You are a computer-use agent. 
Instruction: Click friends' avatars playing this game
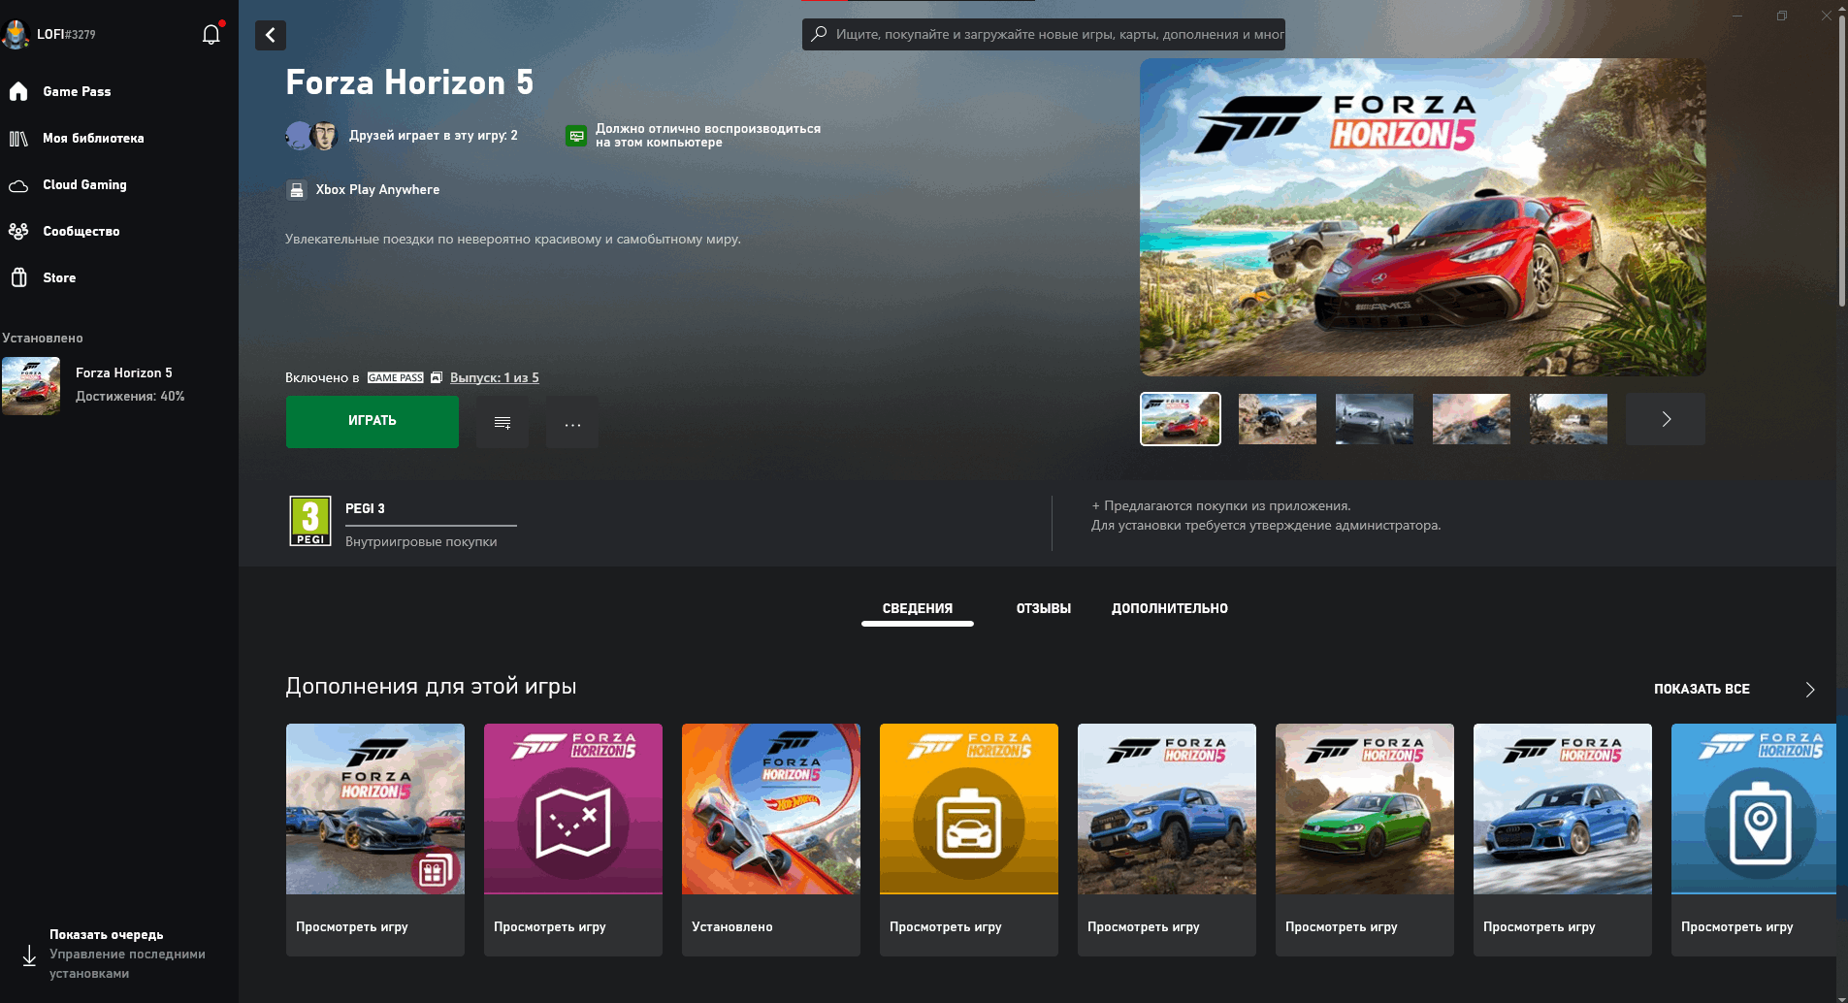(311, 135)
